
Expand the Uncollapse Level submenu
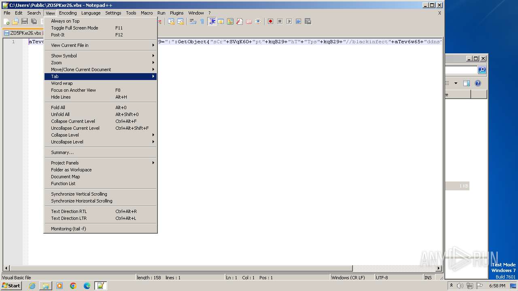click(x=100, y=142)
